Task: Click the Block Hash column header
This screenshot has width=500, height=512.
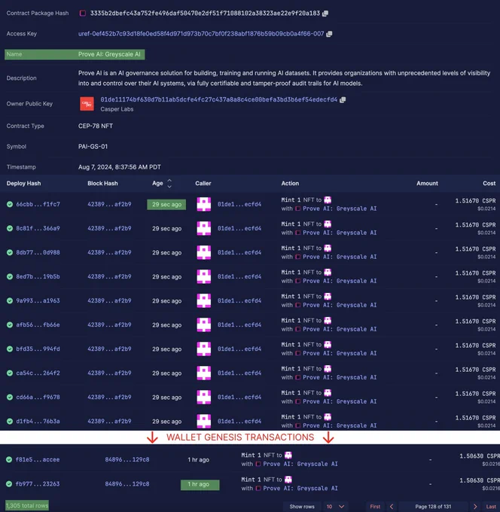Action: tap(102, 183)
